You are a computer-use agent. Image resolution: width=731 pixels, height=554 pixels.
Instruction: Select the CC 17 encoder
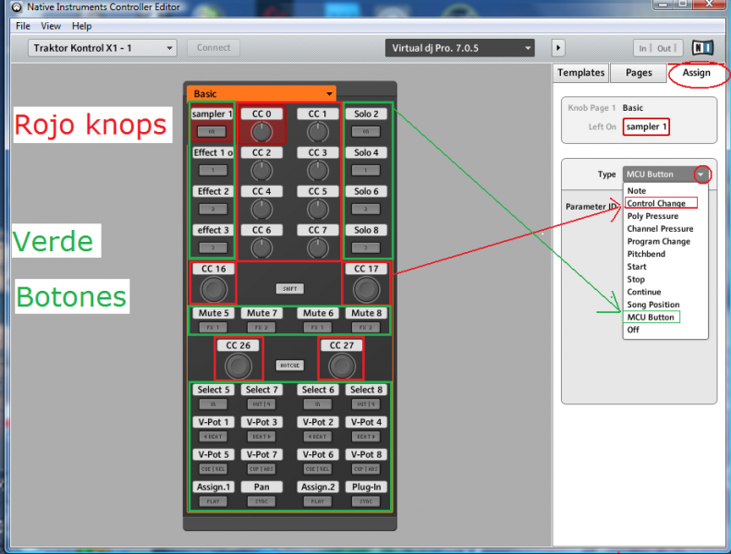tap(366, 289)
